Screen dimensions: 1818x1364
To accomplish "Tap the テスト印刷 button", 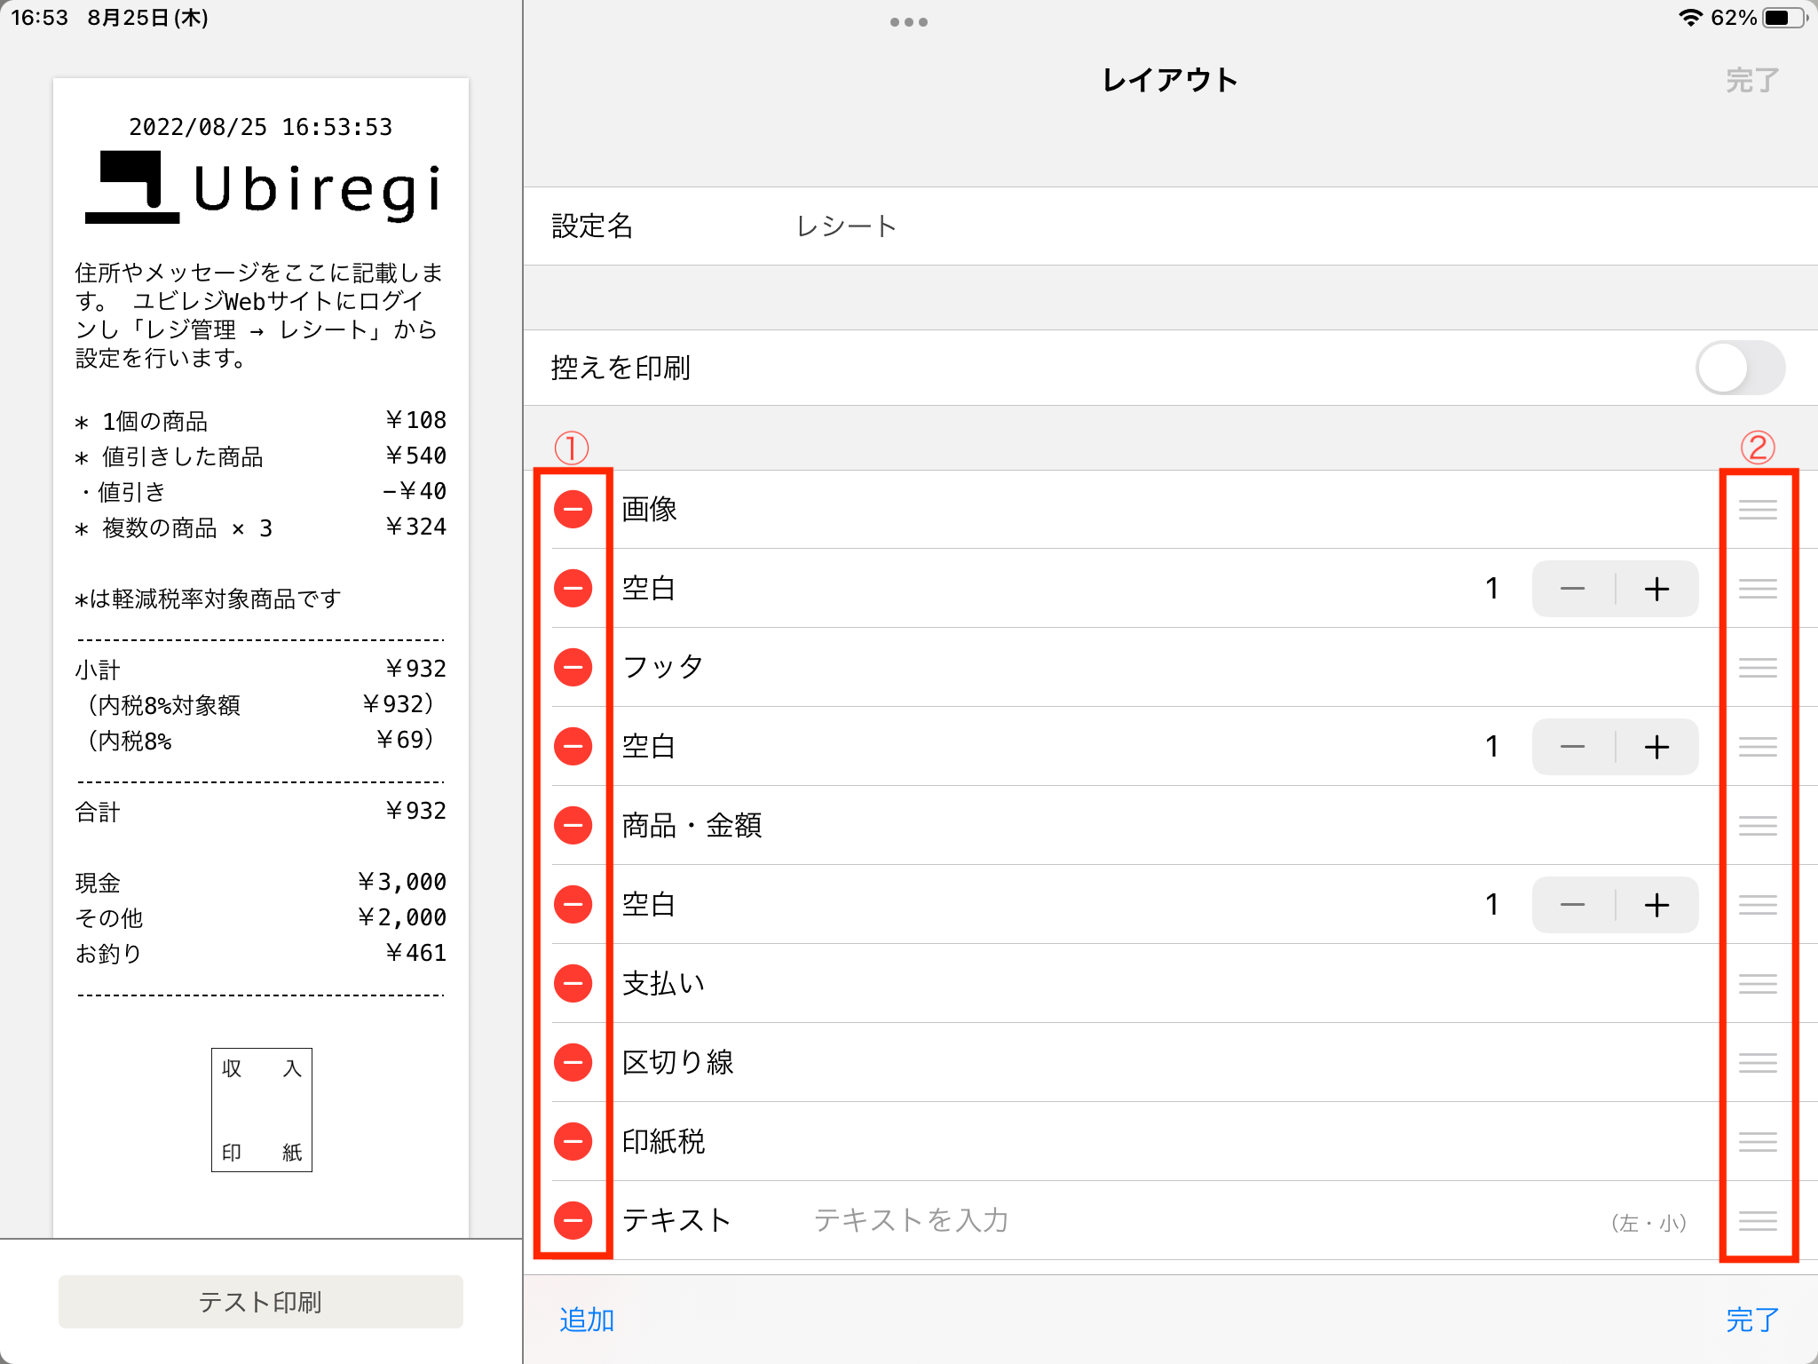I will click(x=261, y=1302).
